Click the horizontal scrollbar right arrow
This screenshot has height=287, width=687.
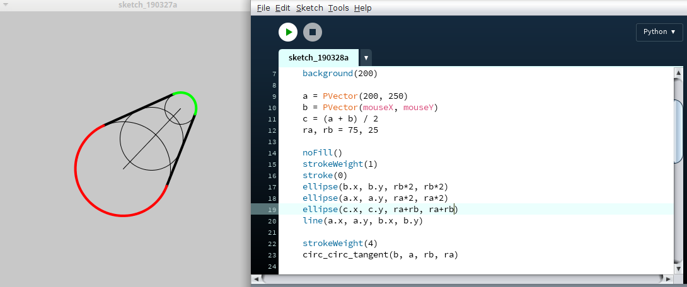668,278
